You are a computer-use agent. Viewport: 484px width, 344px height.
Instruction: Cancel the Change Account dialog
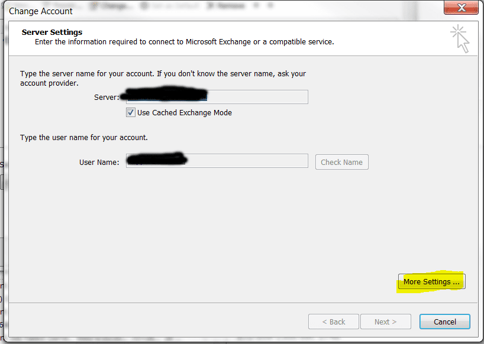pyautogui.click(x=445, y=322)
